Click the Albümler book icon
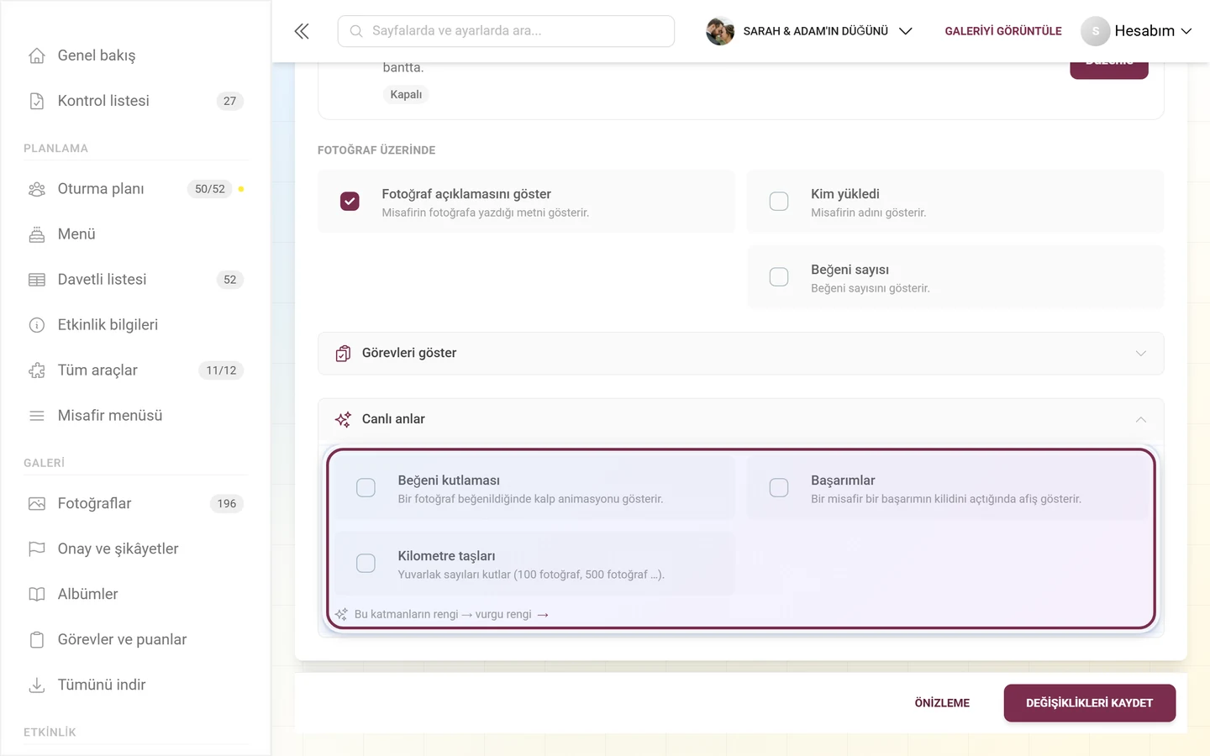Screen dimensions: 1210x756 coord(37,595)
